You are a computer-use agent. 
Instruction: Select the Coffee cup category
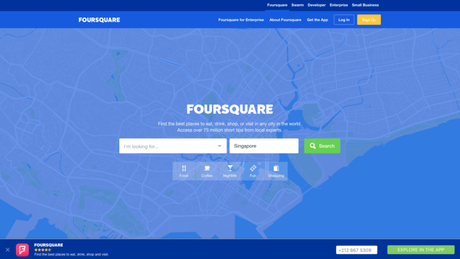(207, 171)
